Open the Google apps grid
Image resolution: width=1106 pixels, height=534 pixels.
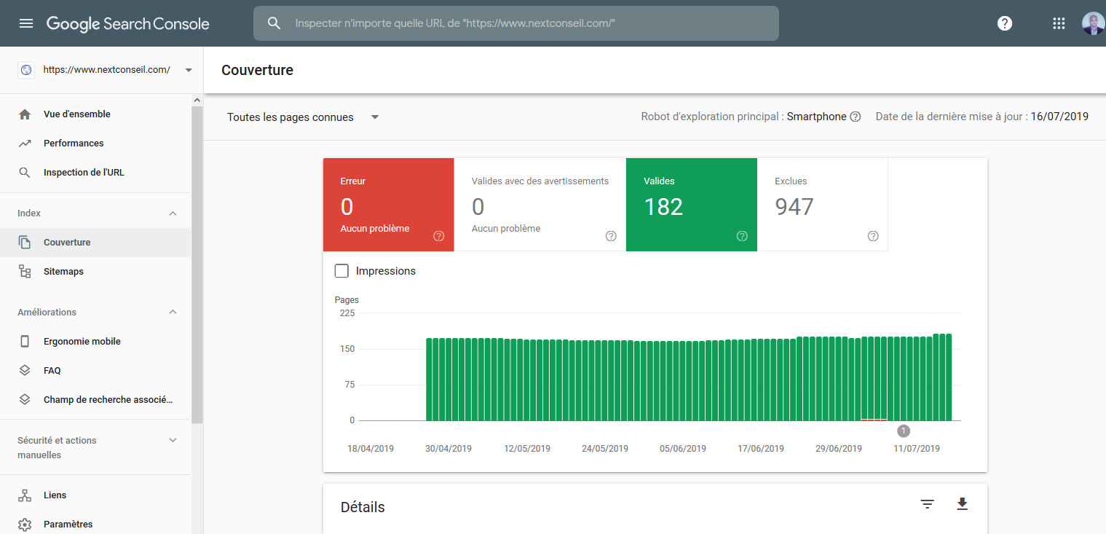tap(1059, 23)
